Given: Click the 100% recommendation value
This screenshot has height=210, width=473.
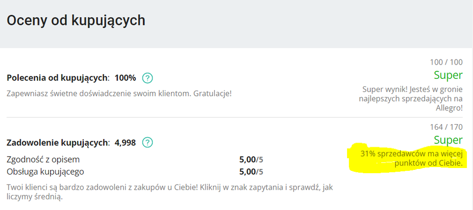Looking at the screenshot, I should pyautogui.click(x=125, y=78).
